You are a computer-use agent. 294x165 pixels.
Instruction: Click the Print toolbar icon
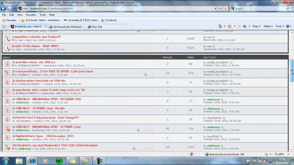click(x=244, y=26)
